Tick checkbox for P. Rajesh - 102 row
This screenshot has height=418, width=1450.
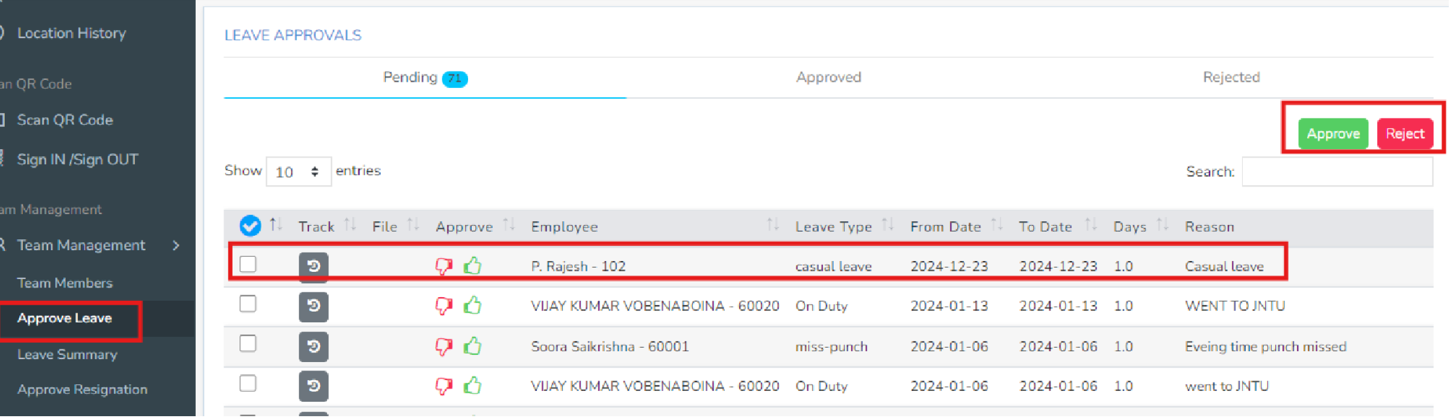pyautogui.click(x=248, y=264)
